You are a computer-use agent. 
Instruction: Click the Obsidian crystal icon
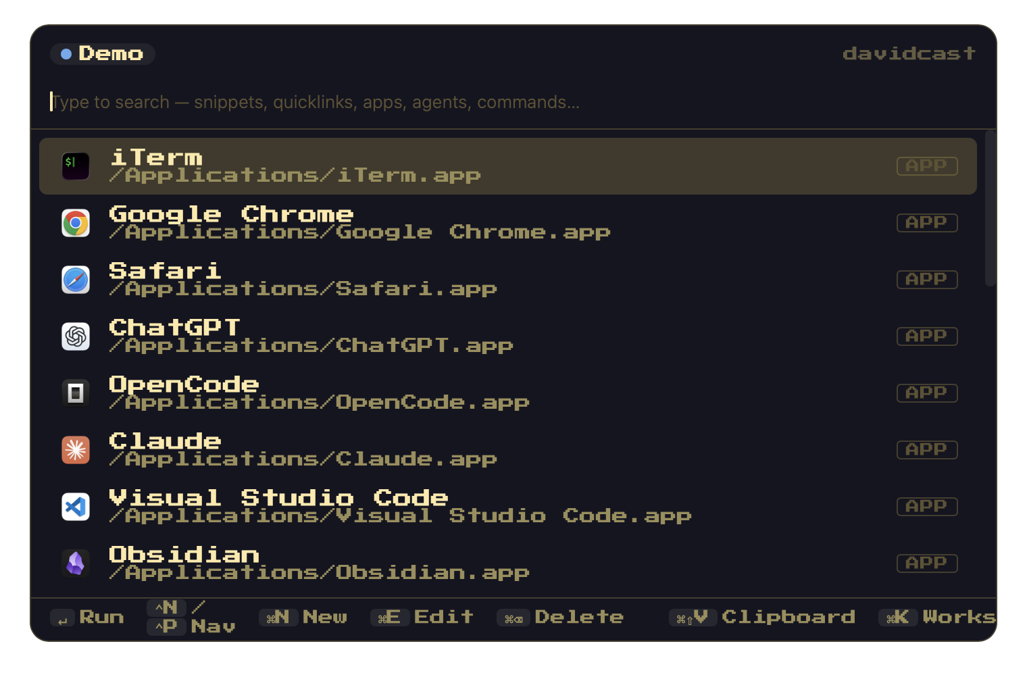click(x=76, y=563)
